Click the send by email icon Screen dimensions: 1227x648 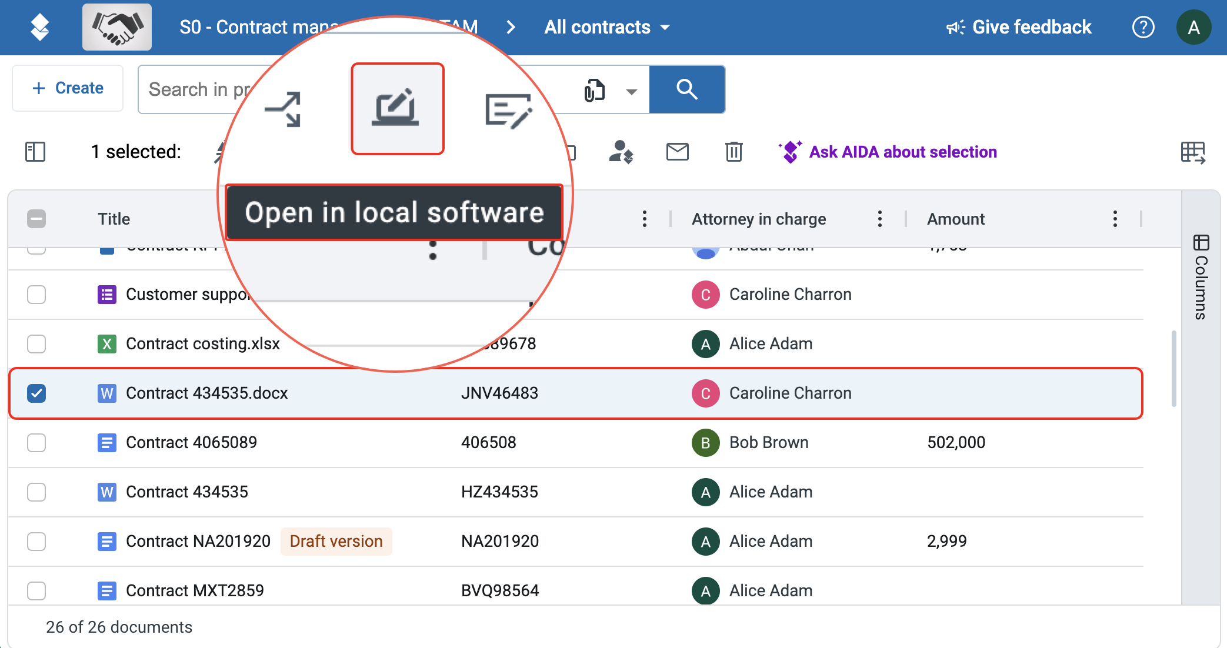pos(677,152)
